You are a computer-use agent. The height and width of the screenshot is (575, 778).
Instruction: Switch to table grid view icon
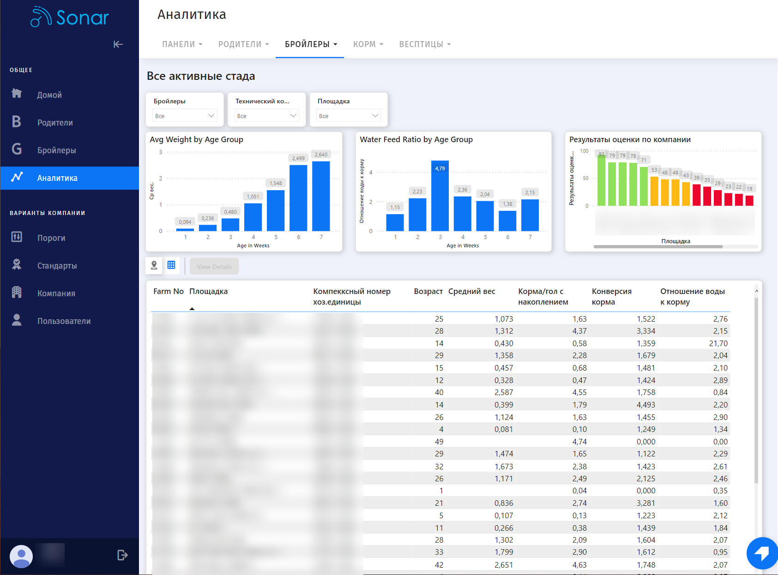[171, 265]
